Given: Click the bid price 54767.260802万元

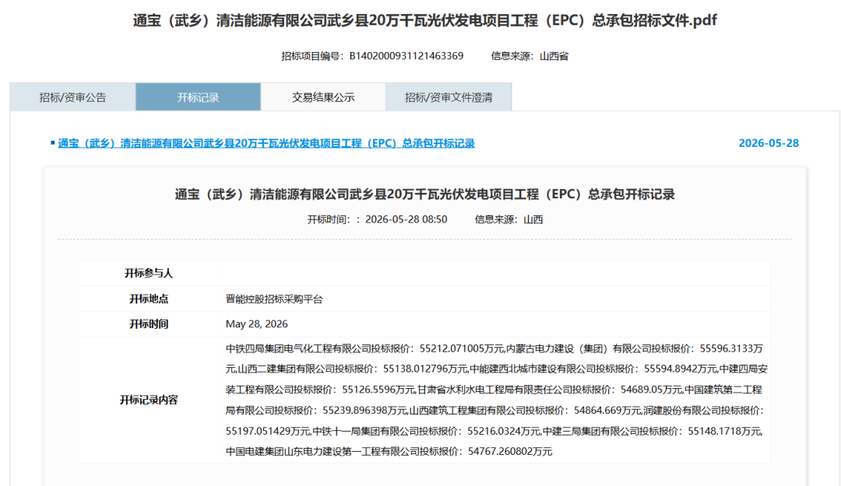Looking at the screenshot, I should pos(509,451).
